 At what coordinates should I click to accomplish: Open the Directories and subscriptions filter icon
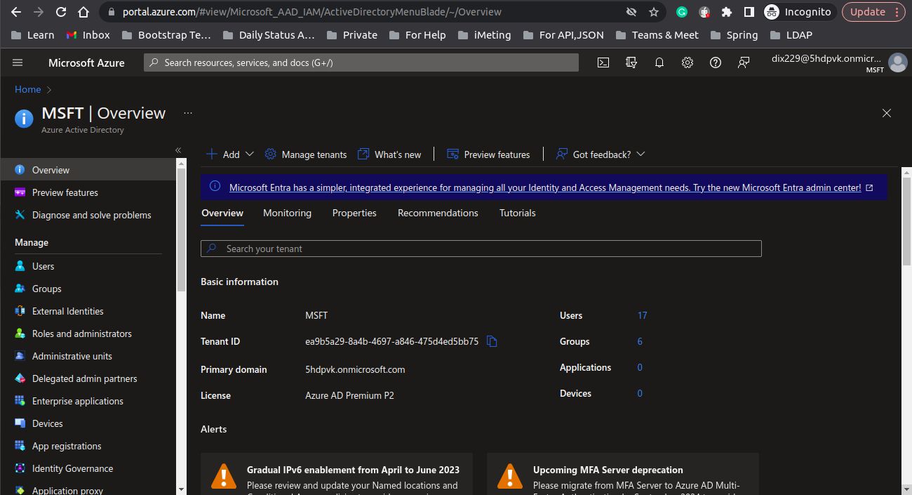(x=631, y=62)
